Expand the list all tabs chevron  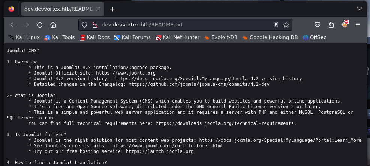coord(359,9)
